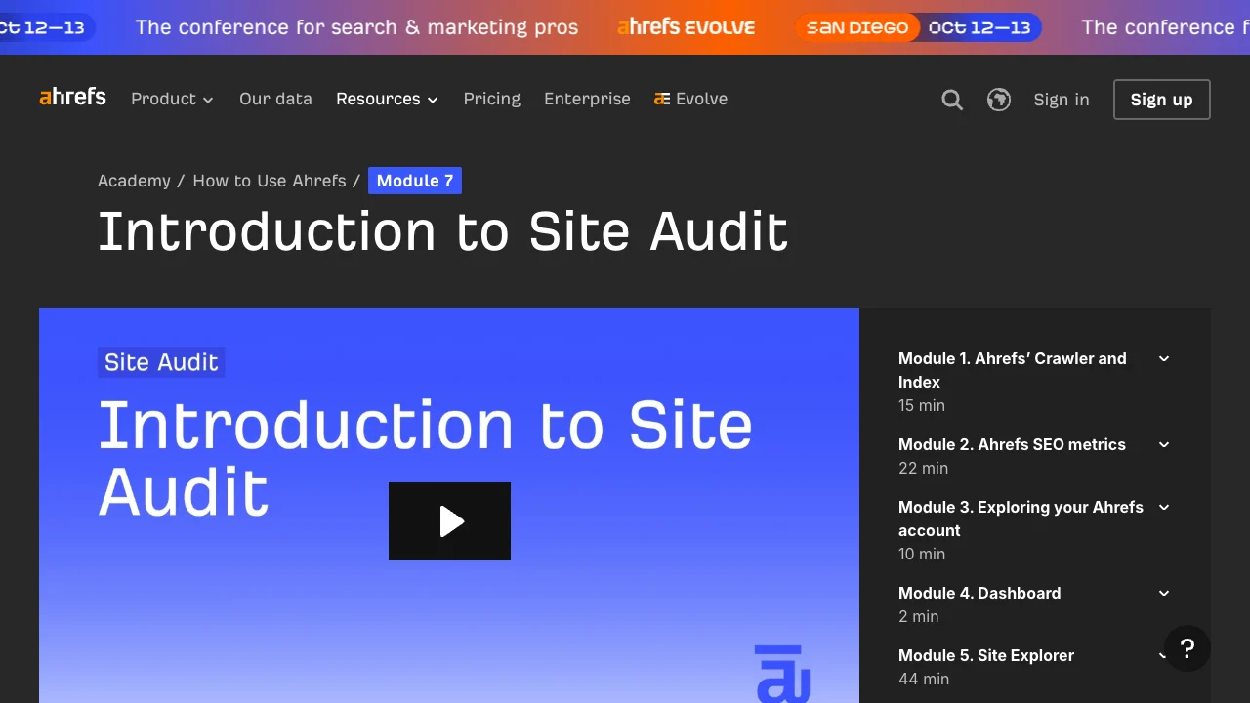This screenshot has width=1250, height=703.
Task: Click the Sign up button
Action: click(1161, 100)
